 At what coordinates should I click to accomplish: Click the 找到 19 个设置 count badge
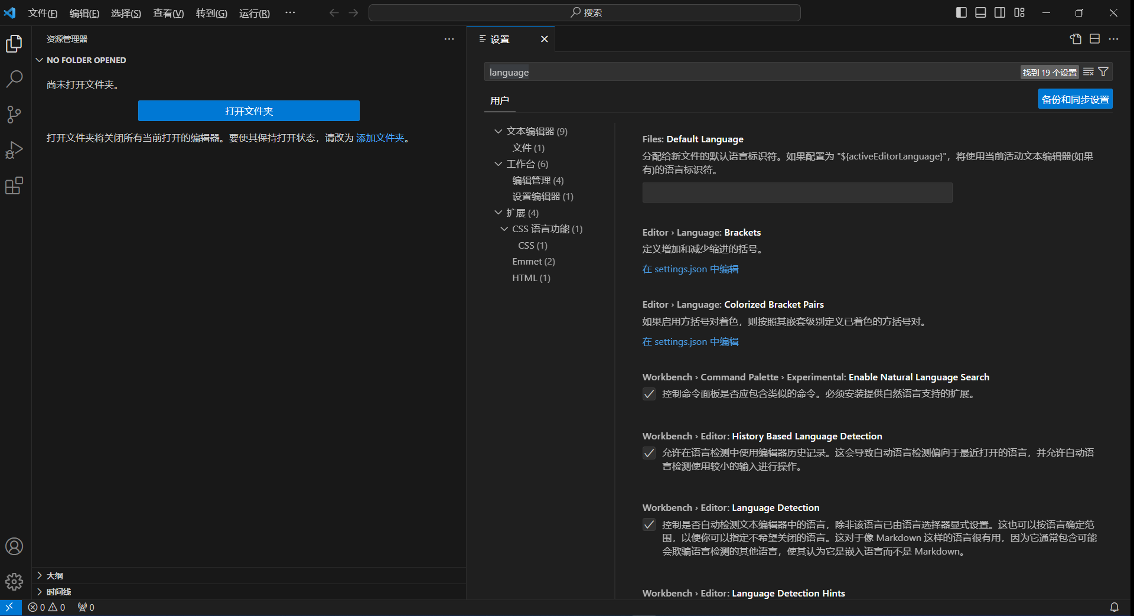[1050, 72]
